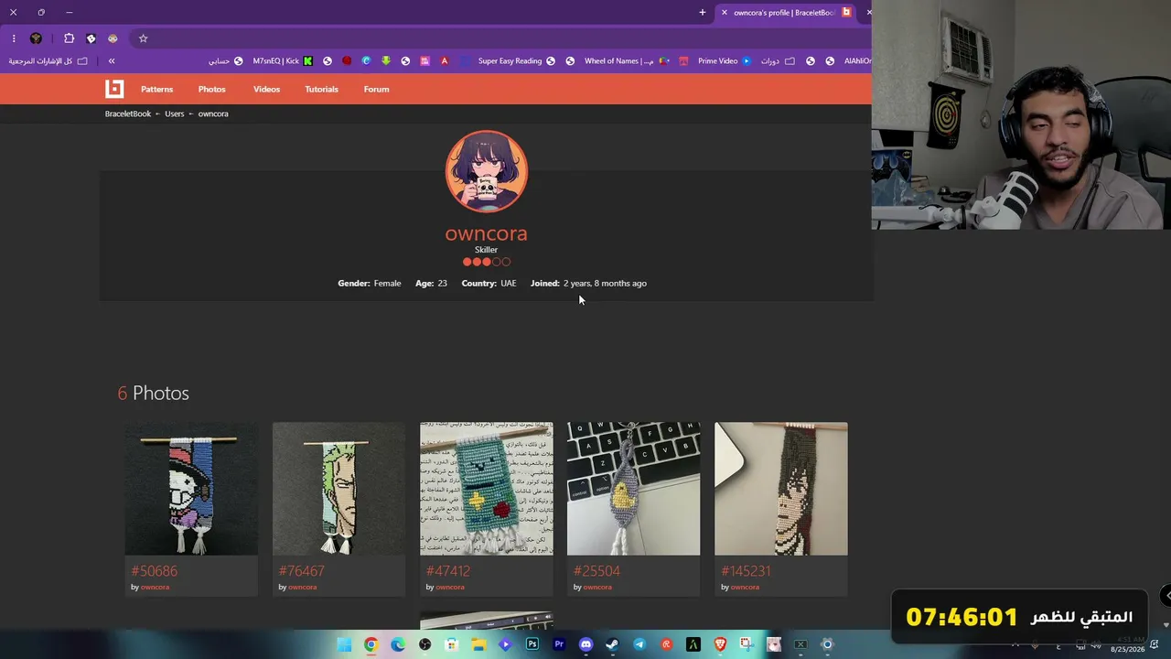Open the دورات bookmarks folder
The width and height of the screenshot is (1171, 659).
(779, 61)
